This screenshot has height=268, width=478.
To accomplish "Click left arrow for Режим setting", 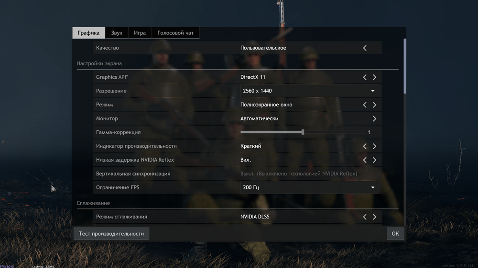I will [x=365, y=104].
